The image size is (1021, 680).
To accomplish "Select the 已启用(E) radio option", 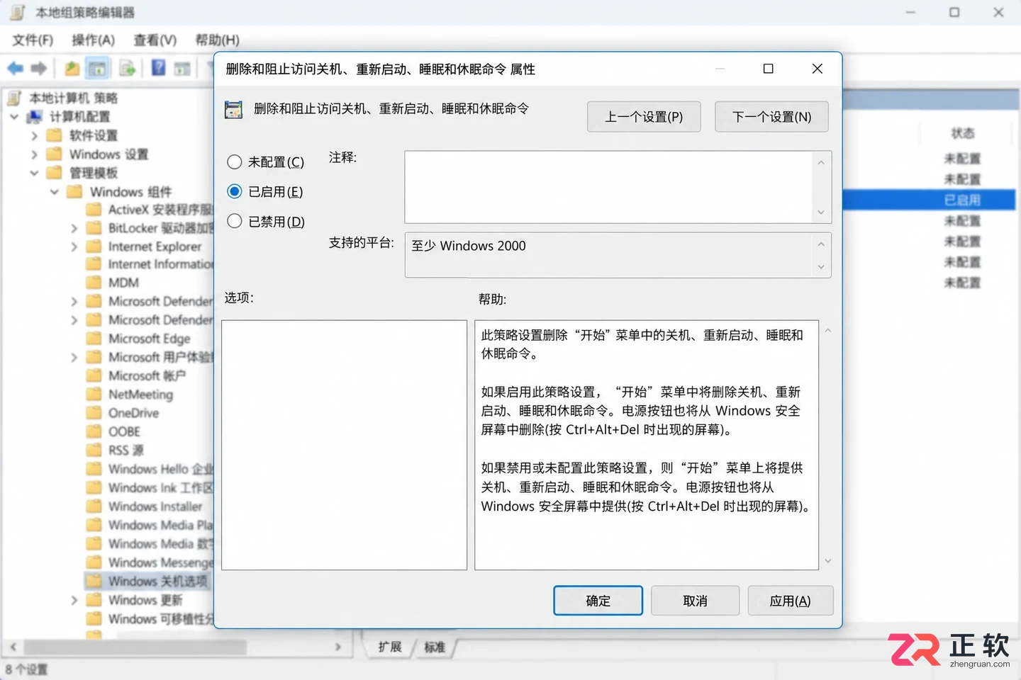I will click(235, 192).
